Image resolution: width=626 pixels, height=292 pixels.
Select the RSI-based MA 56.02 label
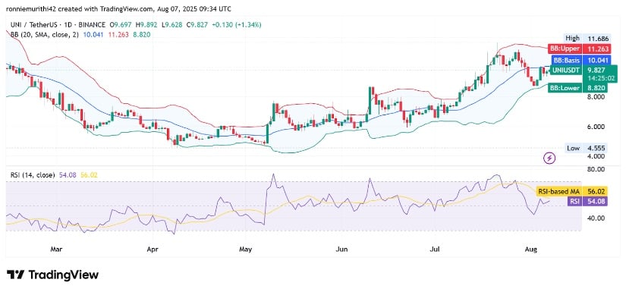tap(571, 191)
